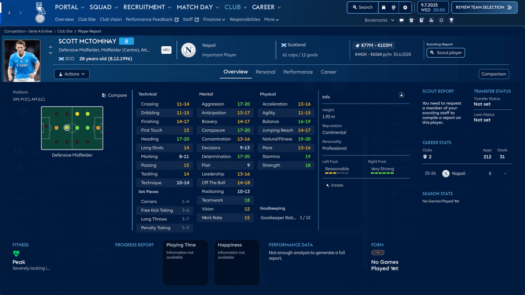The width and height of the screenshot is (525, 295).
Task: Click Competition - Serie A Enilive breadcrumb
Action: coord(28,31)
